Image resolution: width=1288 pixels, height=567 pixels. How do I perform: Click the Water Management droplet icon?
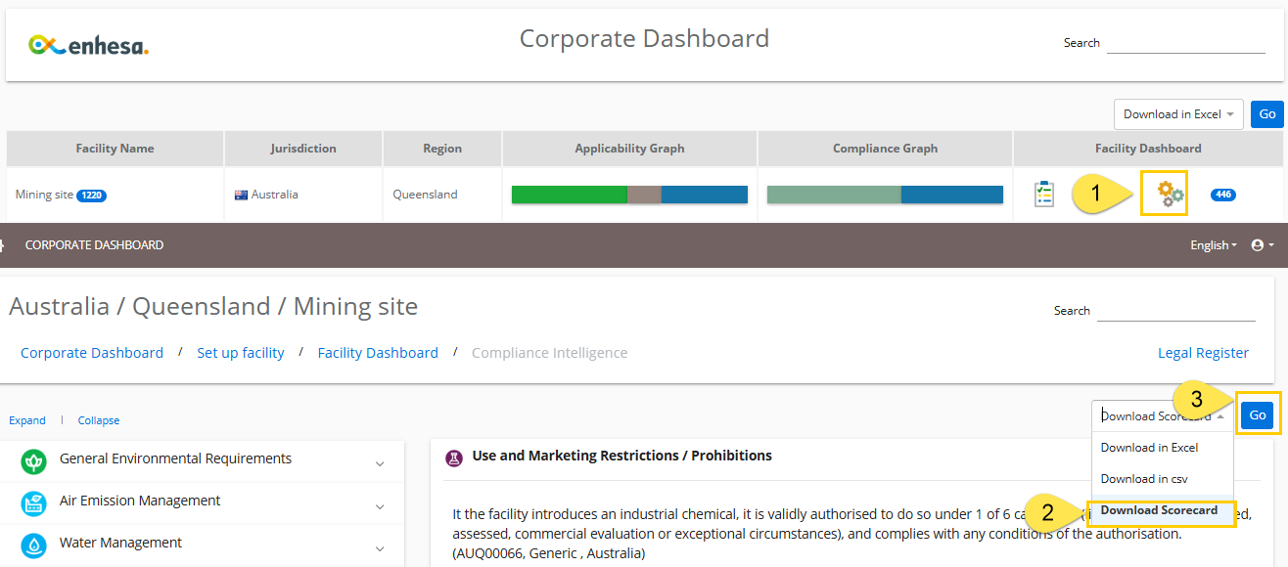pos(34,545)
